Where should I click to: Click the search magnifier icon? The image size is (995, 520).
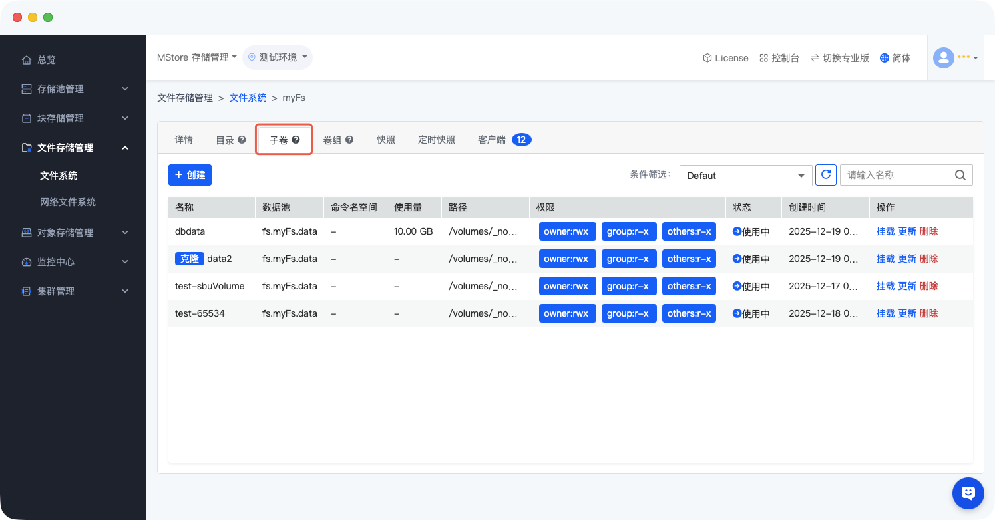pos(960,175)
